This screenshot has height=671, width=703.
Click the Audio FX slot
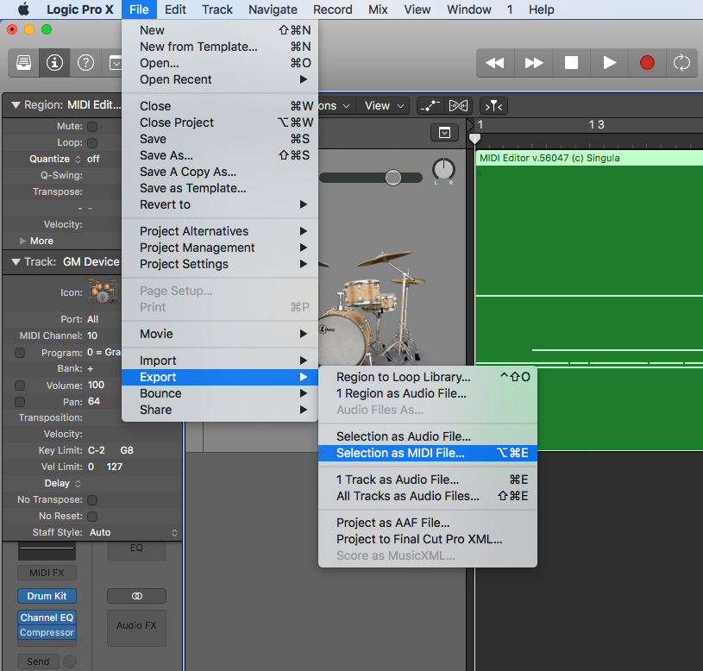(x=137, y=626)
